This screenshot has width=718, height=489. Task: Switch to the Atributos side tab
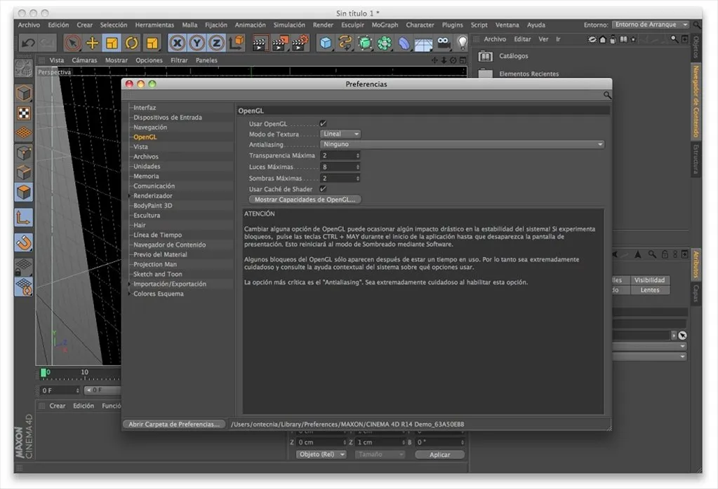(x=696, y=264)
